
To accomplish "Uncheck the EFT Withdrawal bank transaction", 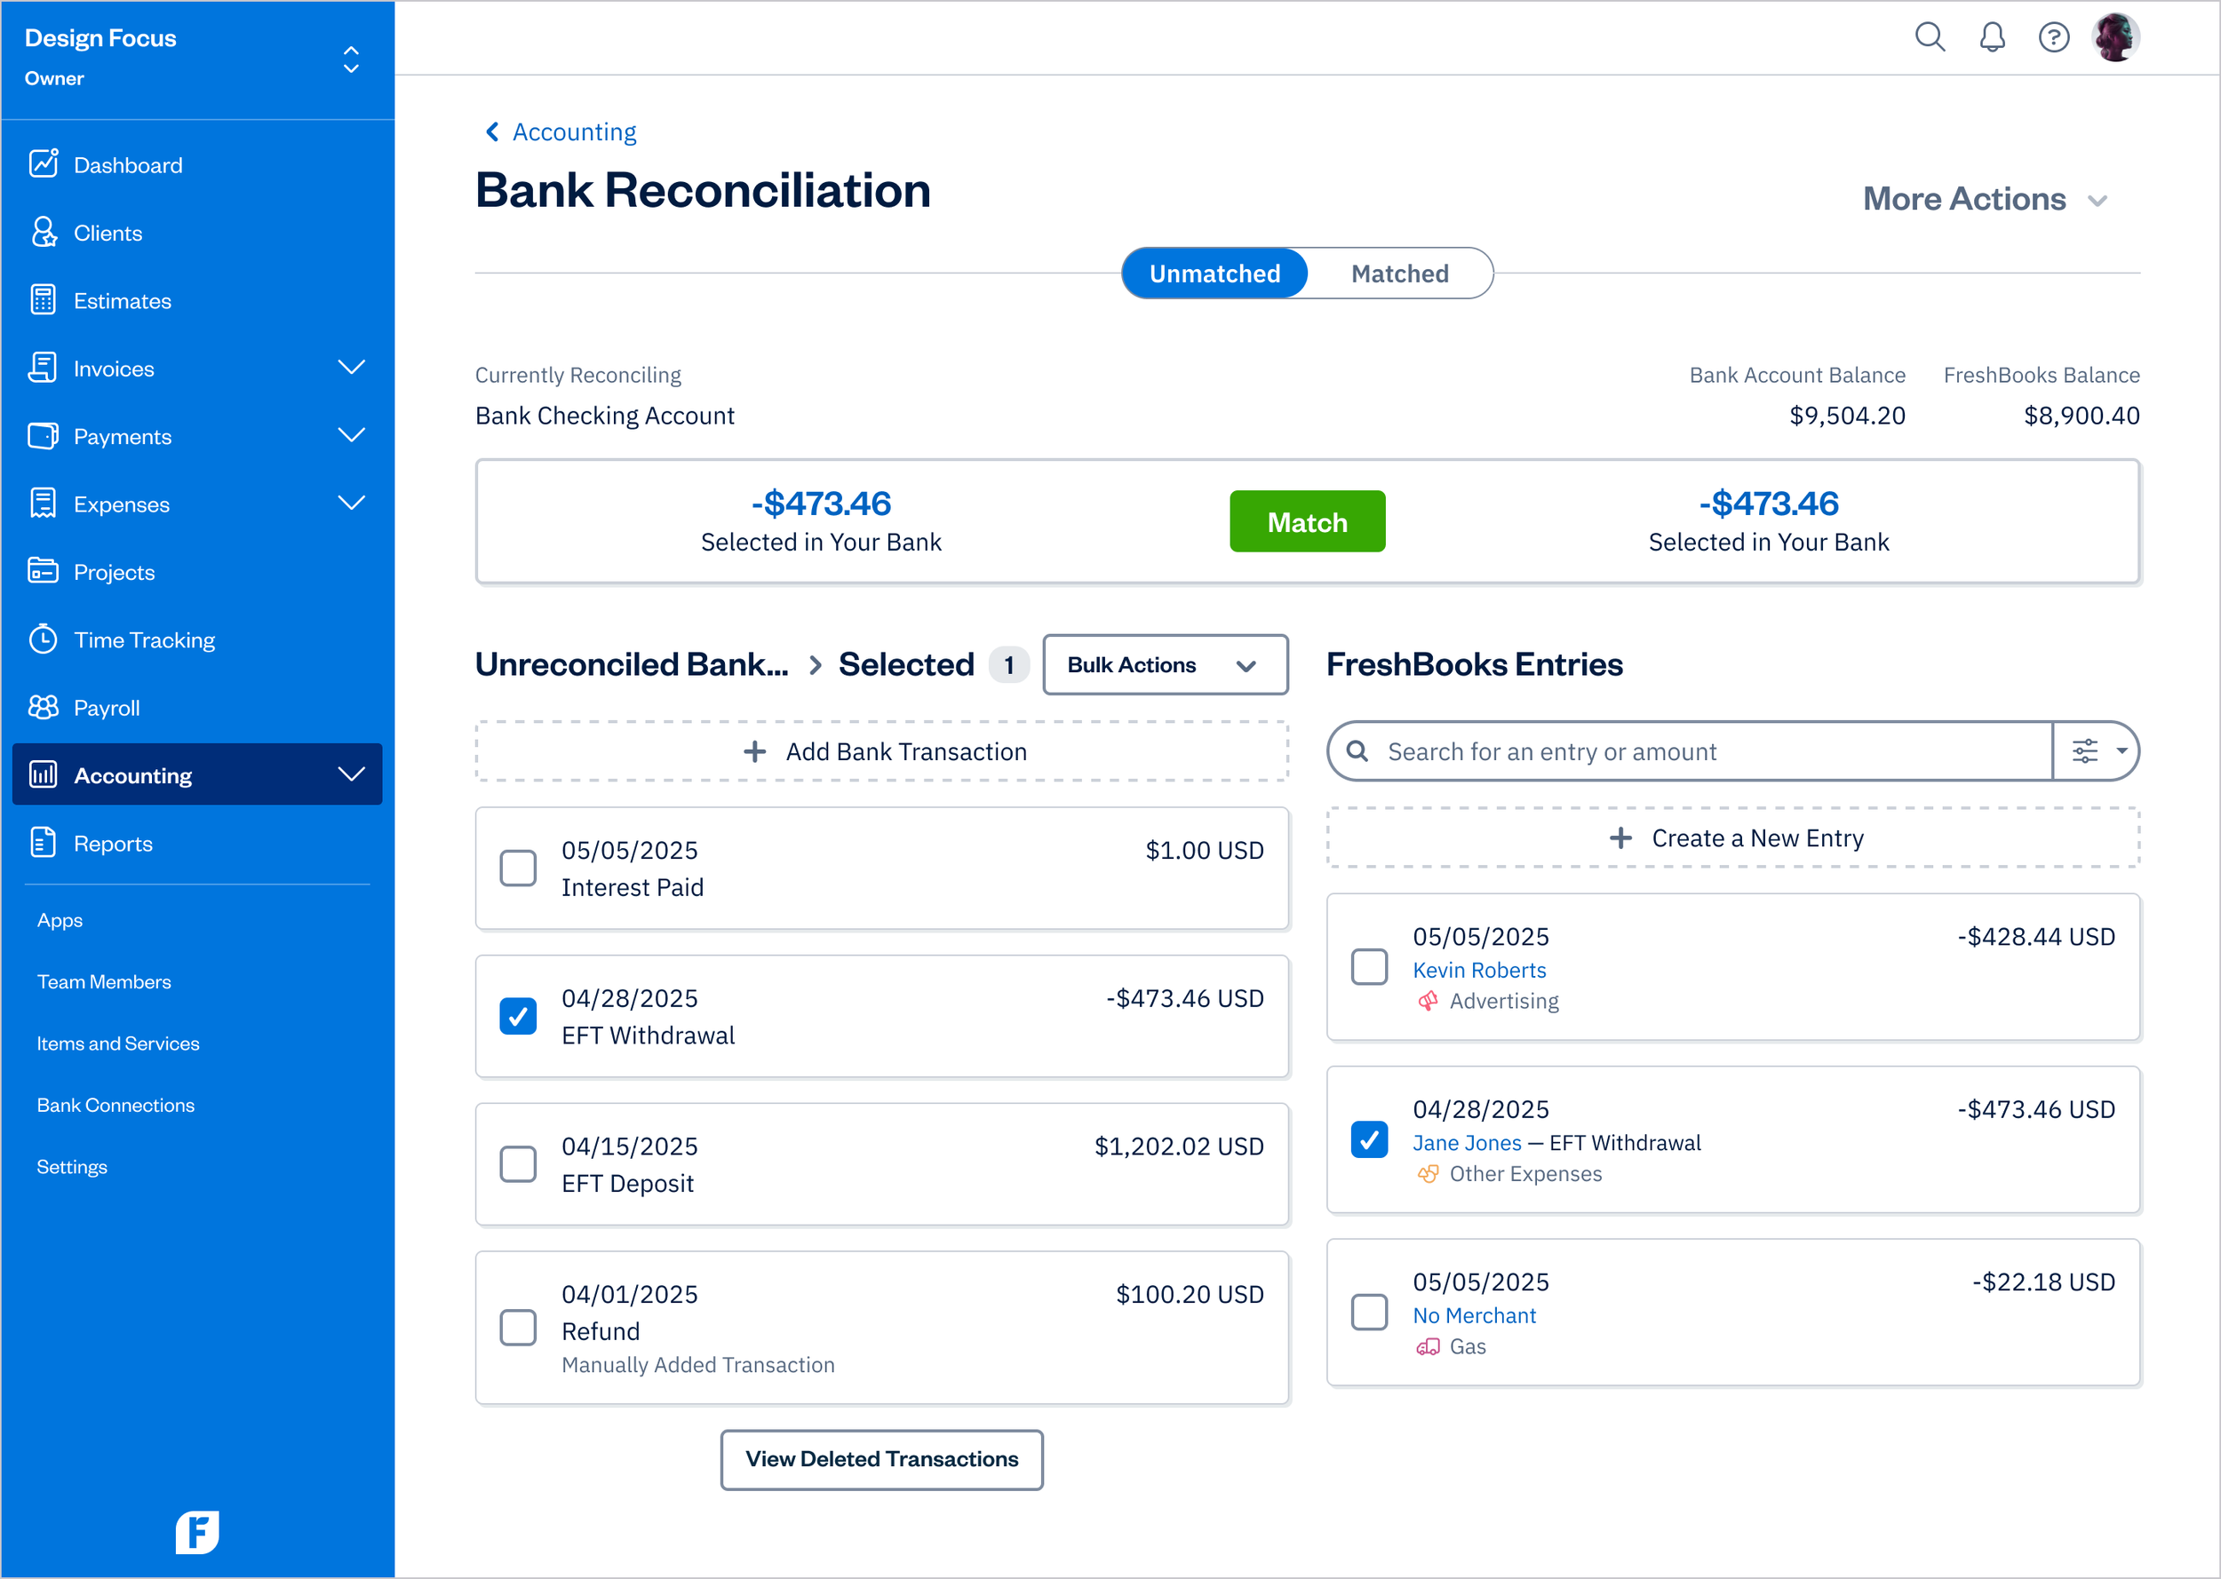I will pyautogui.click(x=518, y=1015).
